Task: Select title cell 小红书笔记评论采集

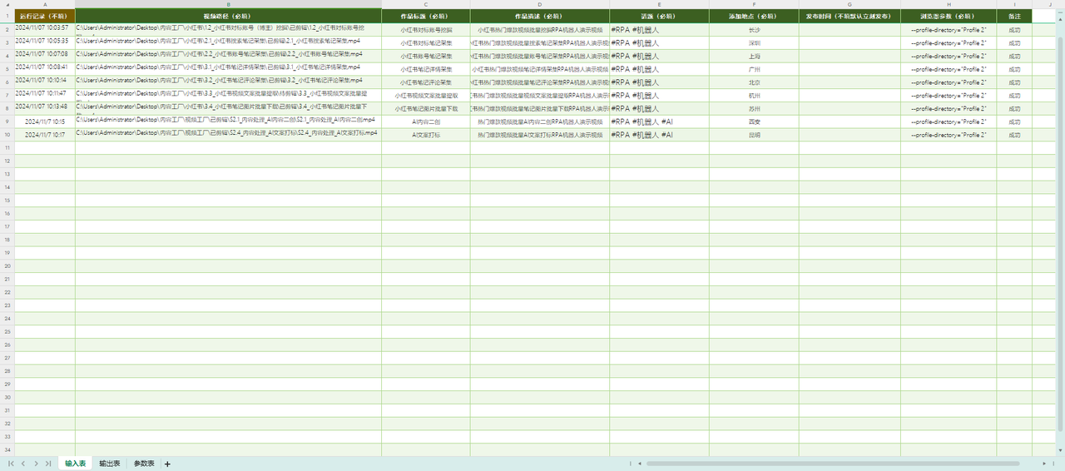Action: [x=426, y=82]
